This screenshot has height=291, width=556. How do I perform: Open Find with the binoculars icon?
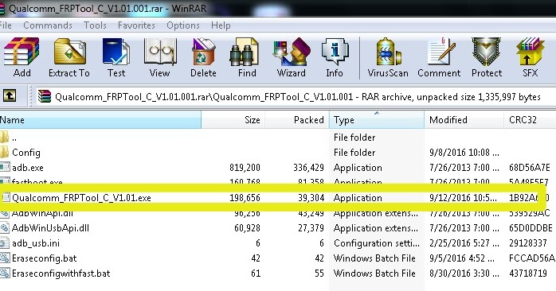pyautogui.click(x=244, y=52)
